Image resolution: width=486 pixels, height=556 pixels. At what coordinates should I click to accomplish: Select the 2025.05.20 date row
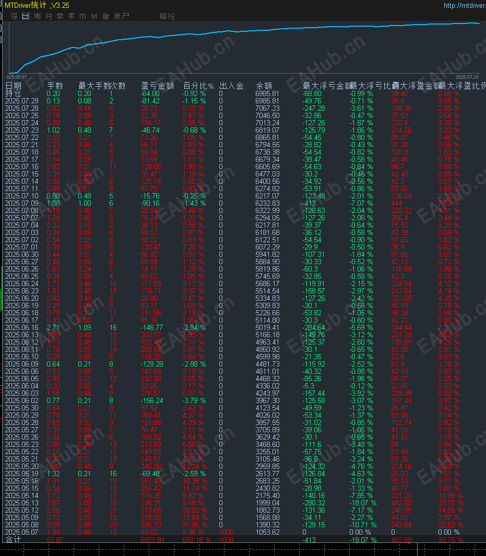pos(22,466)
